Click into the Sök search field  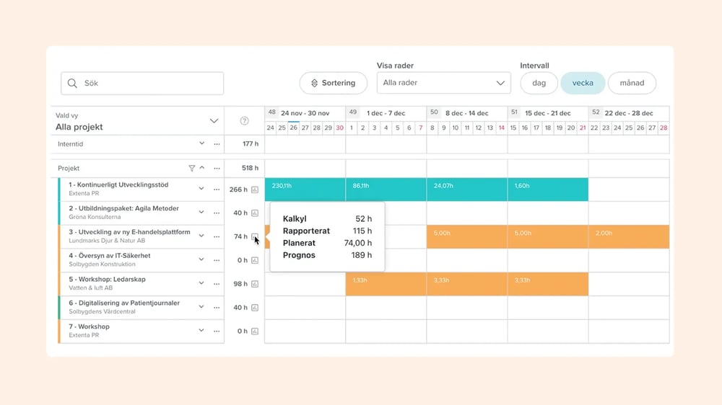142,83
